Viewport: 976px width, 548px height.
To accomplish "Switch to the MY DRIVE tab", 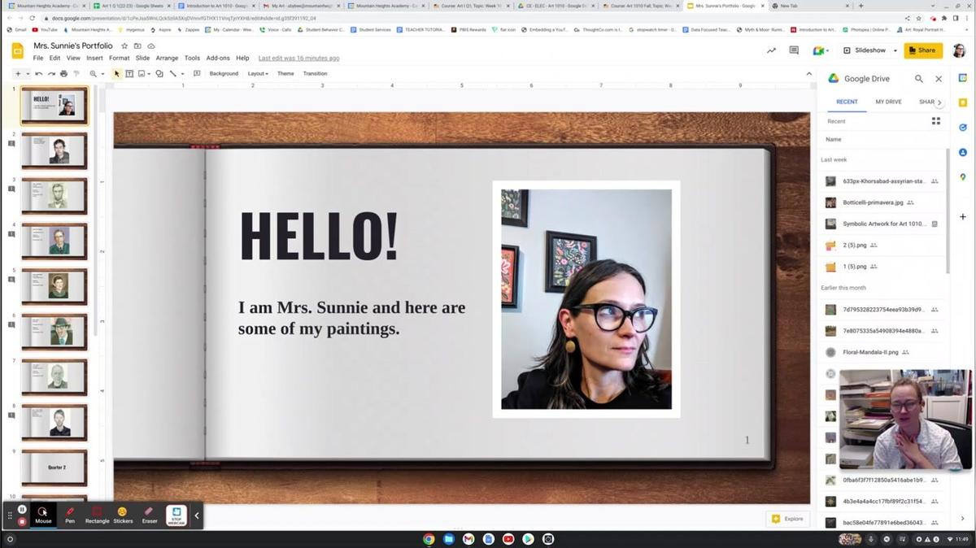I will tap(888, 102).
